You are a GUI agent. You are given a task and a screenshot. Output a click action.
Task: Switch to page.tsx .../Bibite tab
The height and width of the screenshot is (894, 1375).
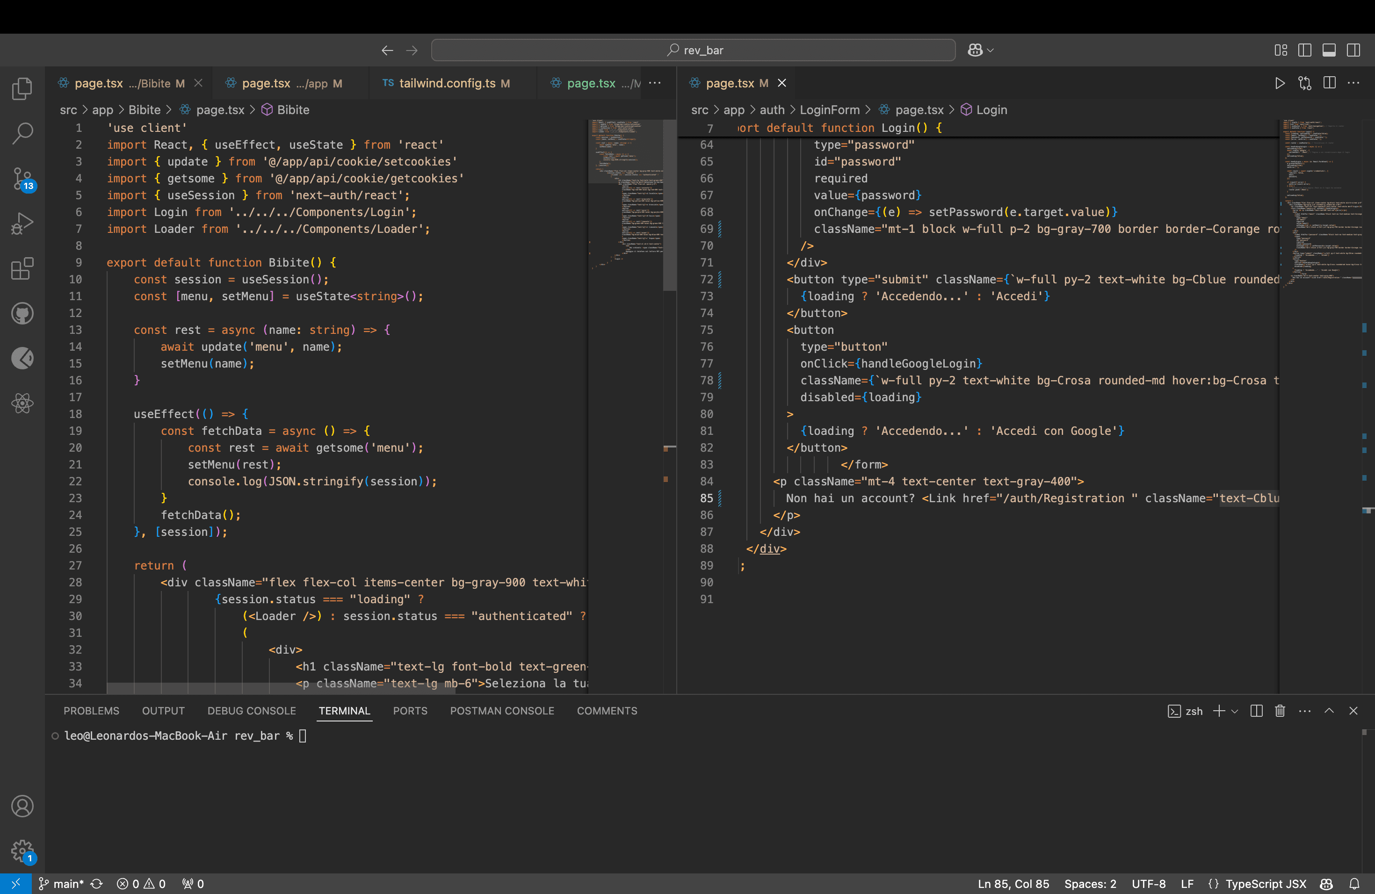click(128, 83)
